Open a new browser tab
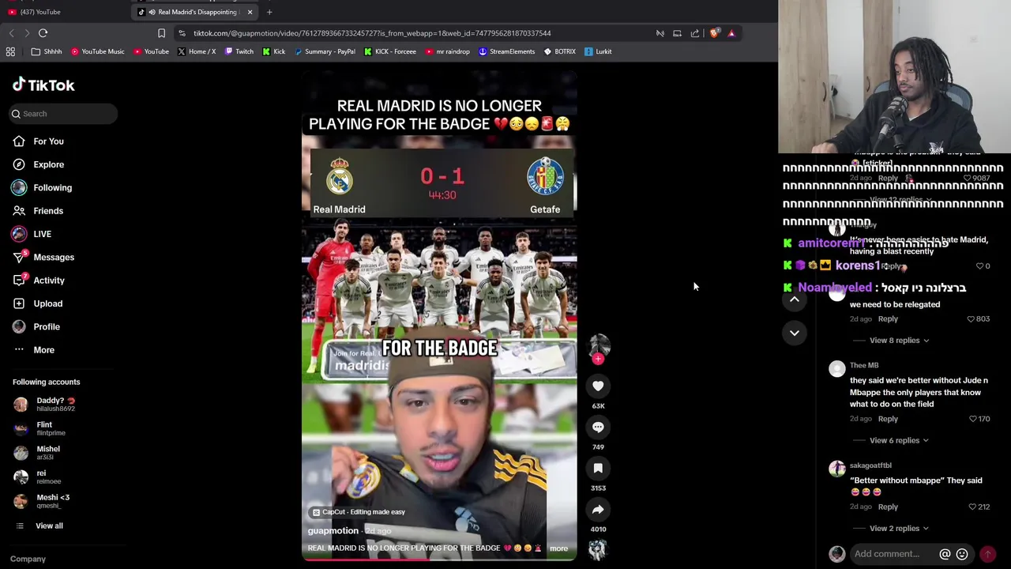The height and width of the screenshot is (569, 1011). [269, 12]
